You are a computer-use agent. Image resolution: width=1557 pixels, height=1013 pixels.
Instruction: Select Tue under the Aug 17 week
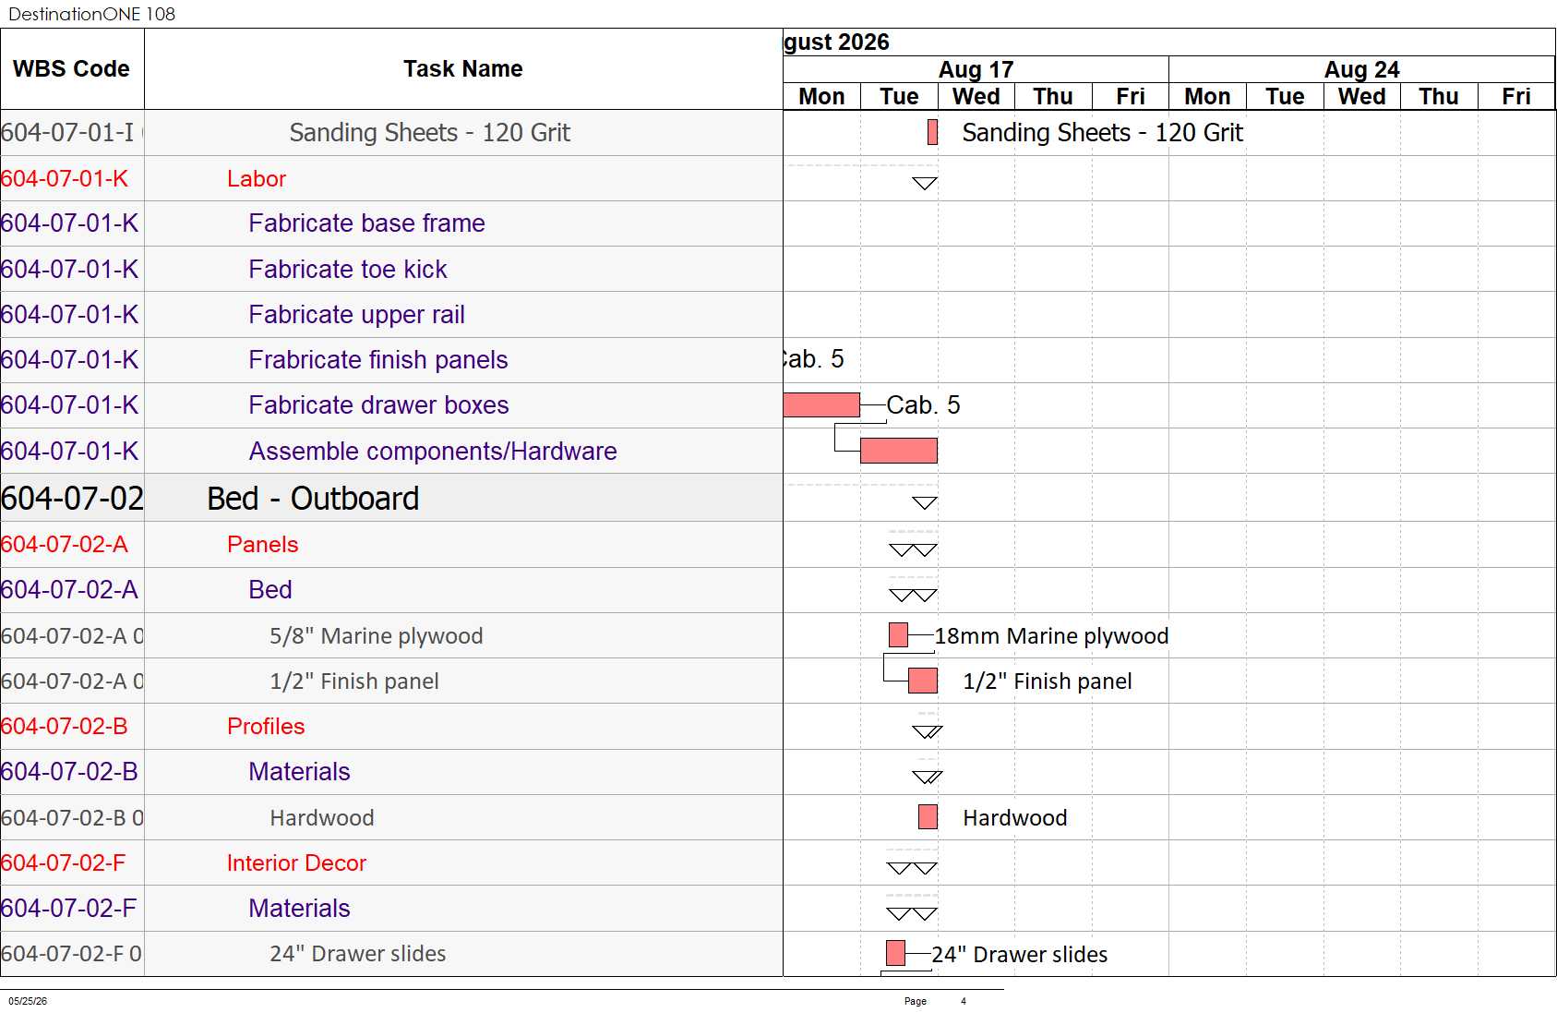tap(899, 96)
